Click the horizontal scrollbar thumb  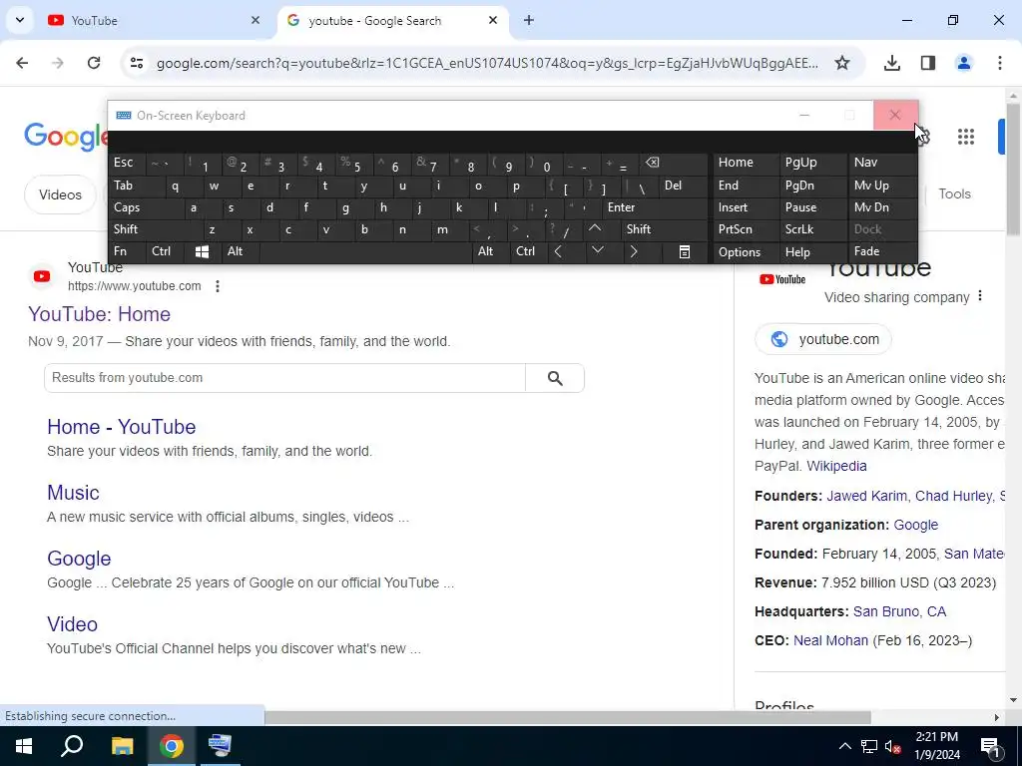(x=567, y=717)
